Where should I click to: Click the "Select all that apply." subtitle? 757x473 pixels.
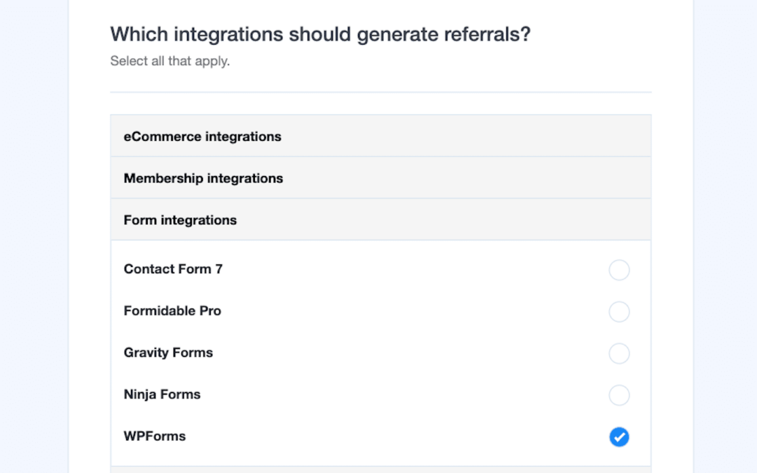point(170,61)
